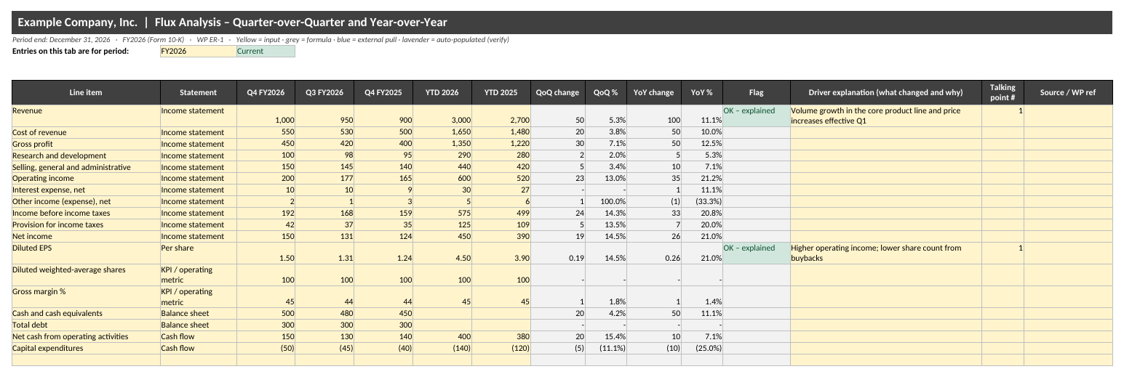Click Net cash from operations QoQ % 15.4%
Viewport: 1124px width, 377px height.
click(x=606, y=337)
